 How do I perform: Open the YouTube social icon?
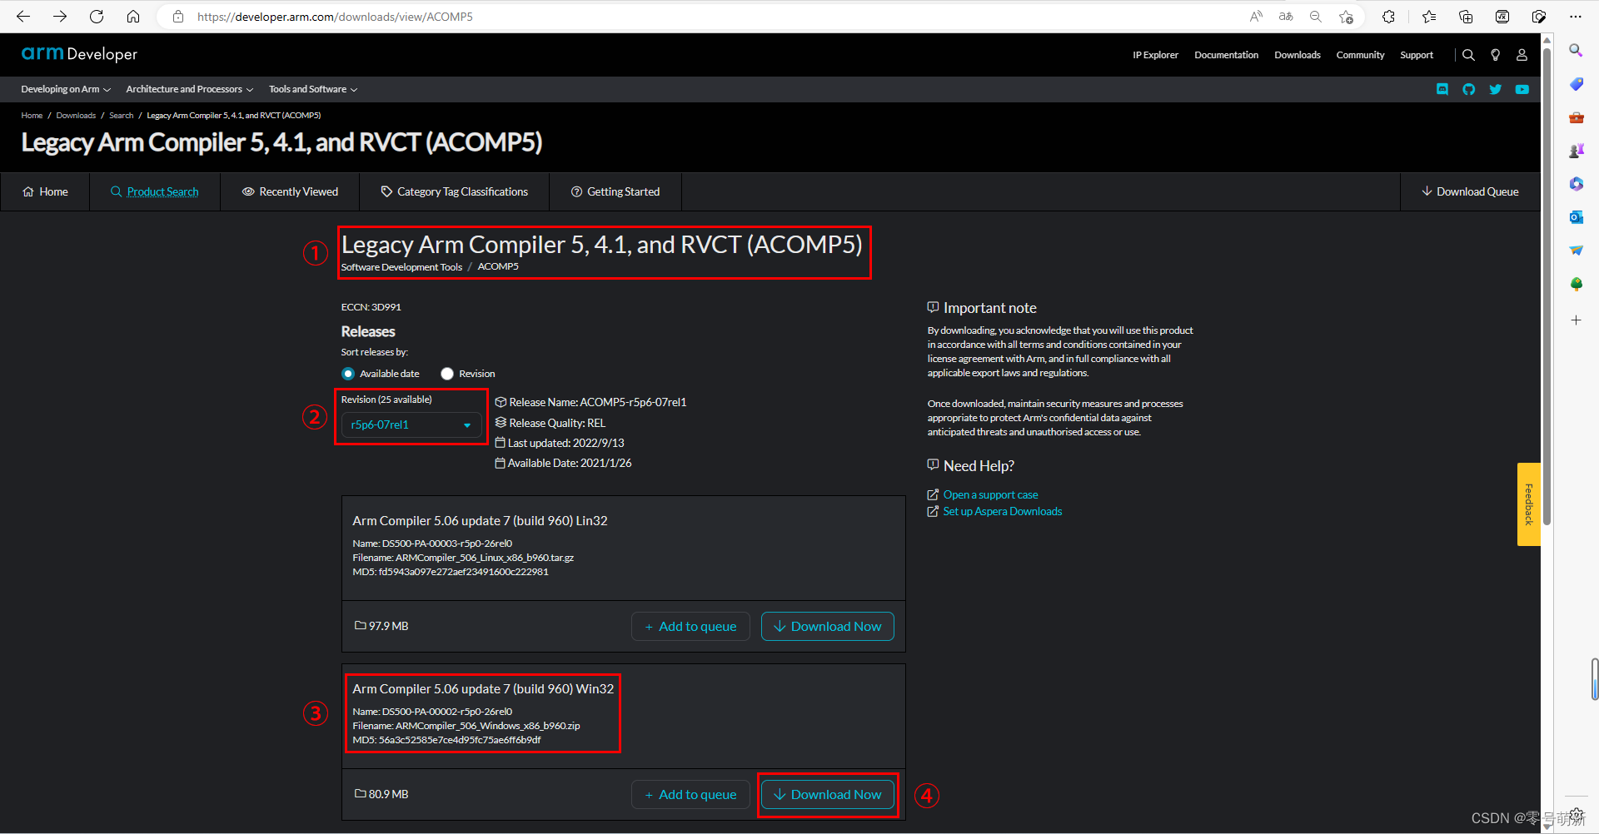click(1522, 89)
